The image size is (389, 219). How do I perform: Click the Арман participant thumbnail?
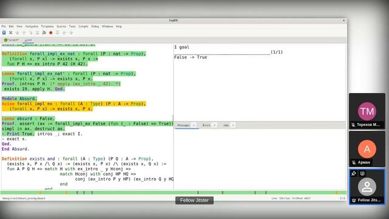tap(367, 149)
